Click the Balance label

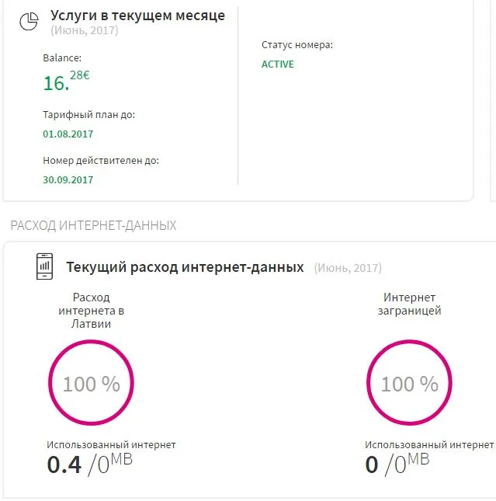(x=62, y=57)
